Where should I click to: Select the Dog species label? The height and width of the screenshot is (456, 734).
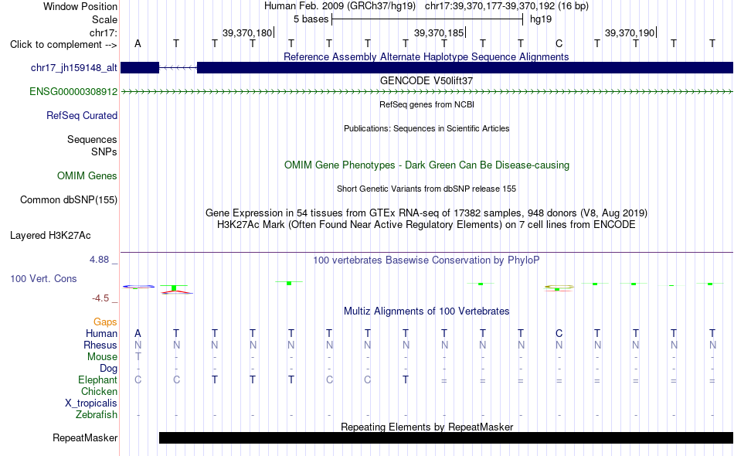click(108, 369)
